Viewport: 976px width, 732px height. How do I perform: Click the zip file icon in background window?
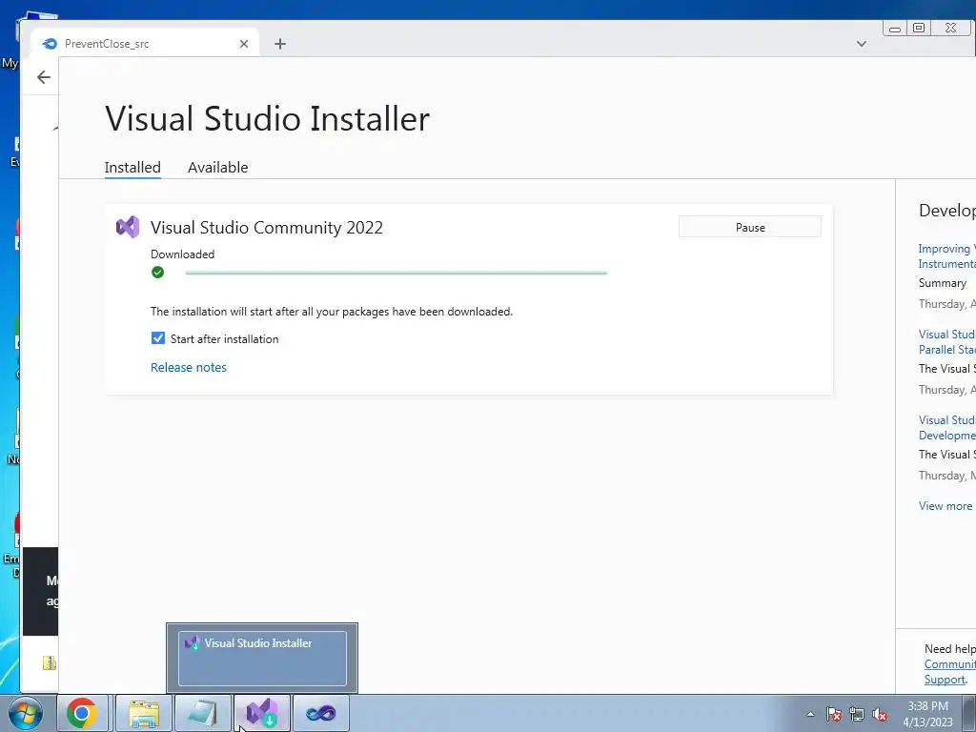click(50, 663)
